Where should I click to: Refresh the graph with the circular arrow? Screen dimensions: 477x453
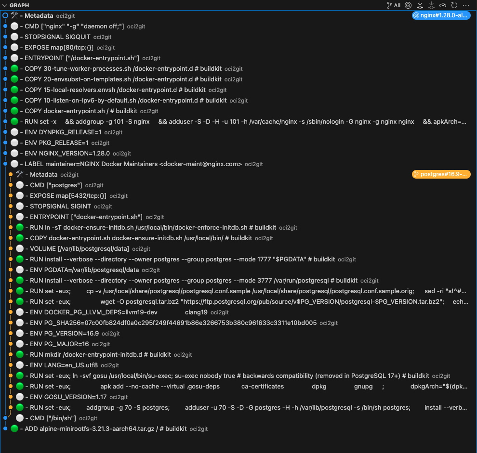point(454,5)
